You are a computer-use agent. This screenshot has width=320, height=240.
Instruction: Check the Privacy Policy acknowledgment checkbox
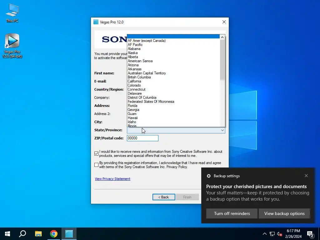coord(97,165)
